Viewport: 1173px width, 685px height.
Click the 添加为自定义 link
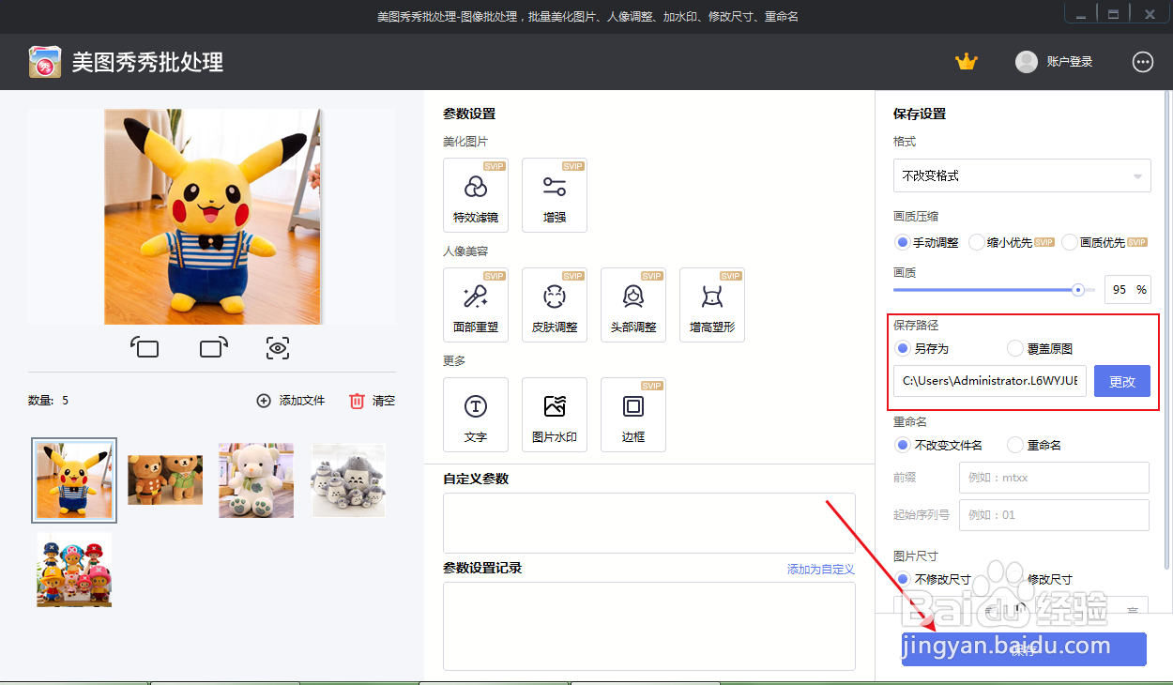pyautogui.click(x=821, y=569)
